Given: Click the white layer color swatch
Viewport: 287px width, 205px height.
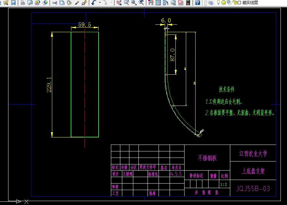Looking at the screenshot, I should click(239, 3).
